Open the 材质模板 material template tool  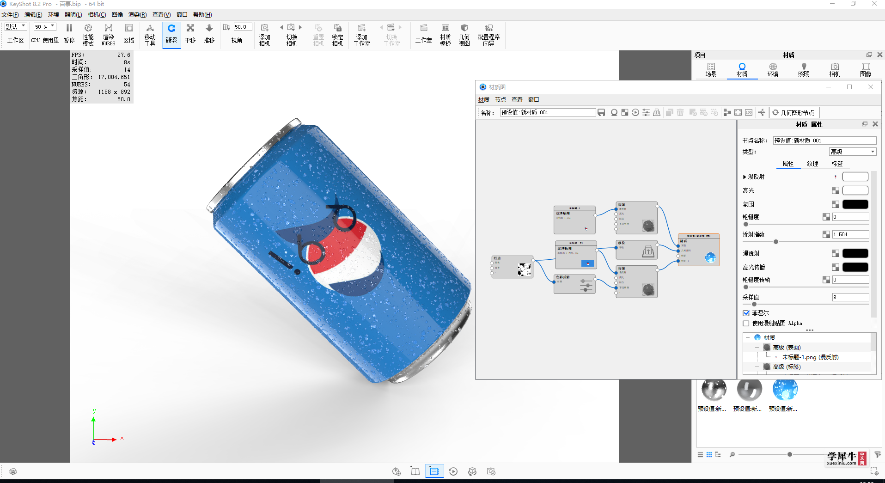click(446, 35)
